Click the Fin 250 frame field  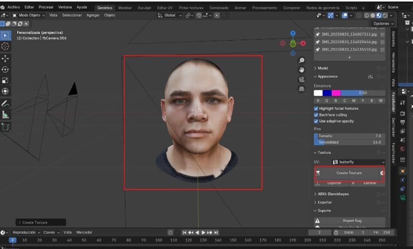(x=382, y=232)
